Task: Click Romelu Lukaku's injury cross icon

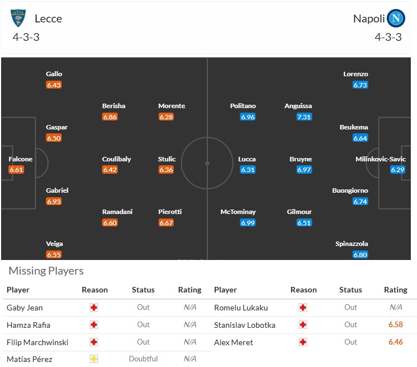Action: pos(303,307)
